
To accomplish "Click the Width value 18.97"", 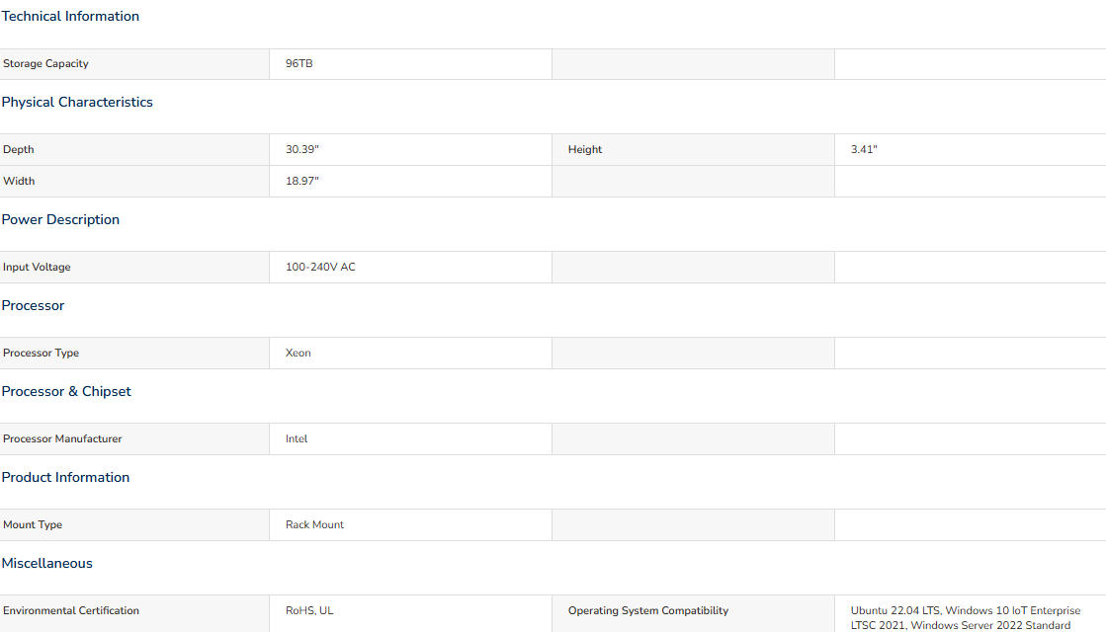I will click(x=301, y=181).
